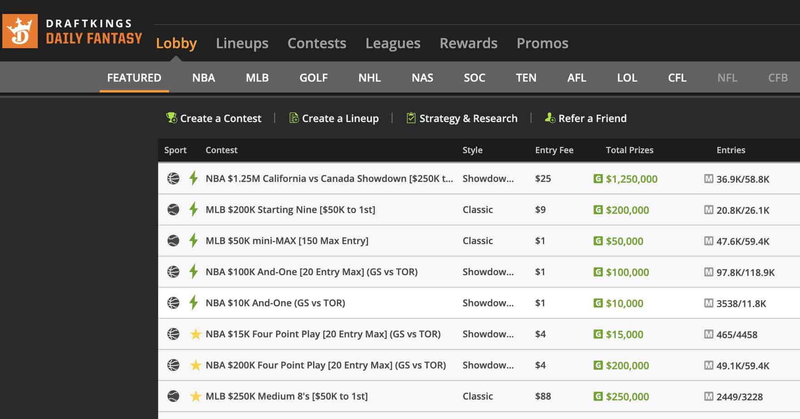Select the CFL sport filter
Viewport: 800px width, 419px height.
click(677, 78)
